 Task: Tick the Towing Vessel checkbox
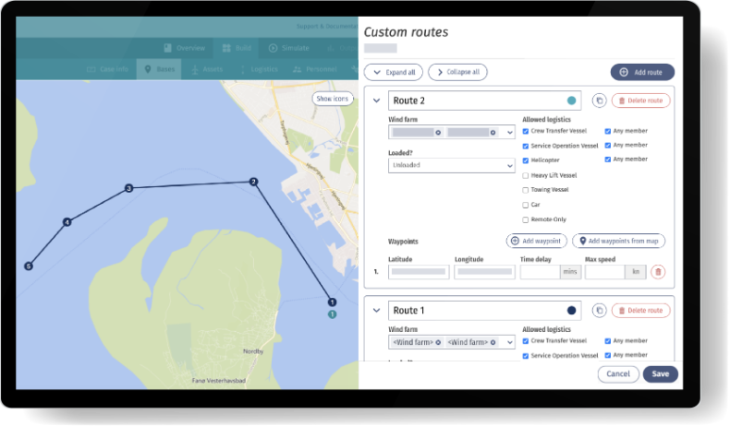(x=525, y=190)
